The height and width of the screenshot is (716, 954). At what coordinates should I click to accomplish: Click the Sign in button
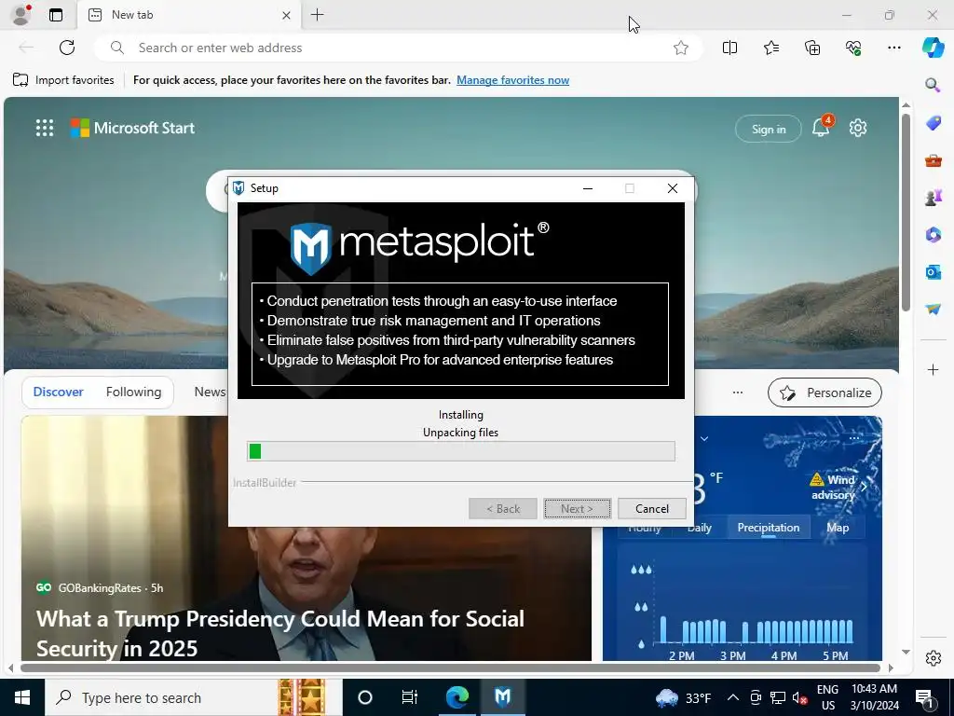pyautogui.click(x=768, y=129)
